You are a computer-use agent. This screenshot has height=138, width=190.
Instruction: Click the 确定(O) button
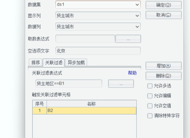(163, 5)
